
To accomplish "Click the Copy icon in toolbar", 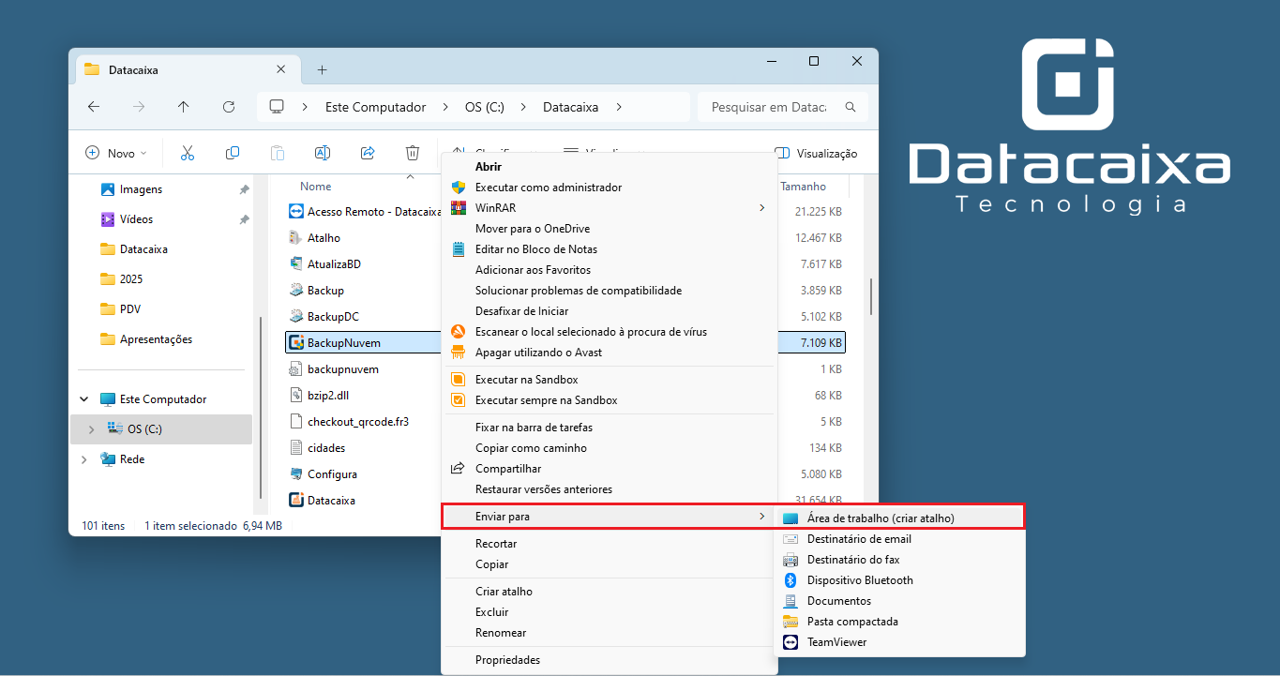I will pos(233,153).
